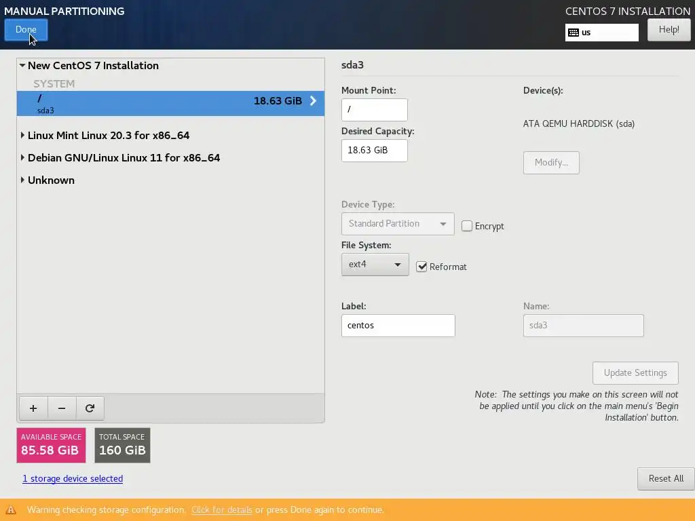Click the TOTAL SPACE 160 GiB box
The width and height of the screenshot is (695, 521).
pyautogui.click(x=122, y=445)
